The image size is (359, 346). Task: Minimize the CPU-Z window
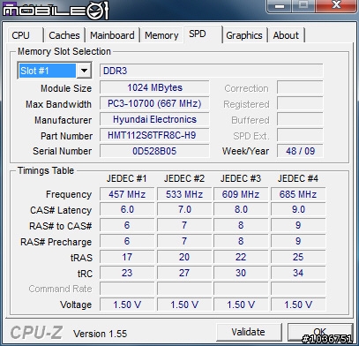tap(280, 5)
